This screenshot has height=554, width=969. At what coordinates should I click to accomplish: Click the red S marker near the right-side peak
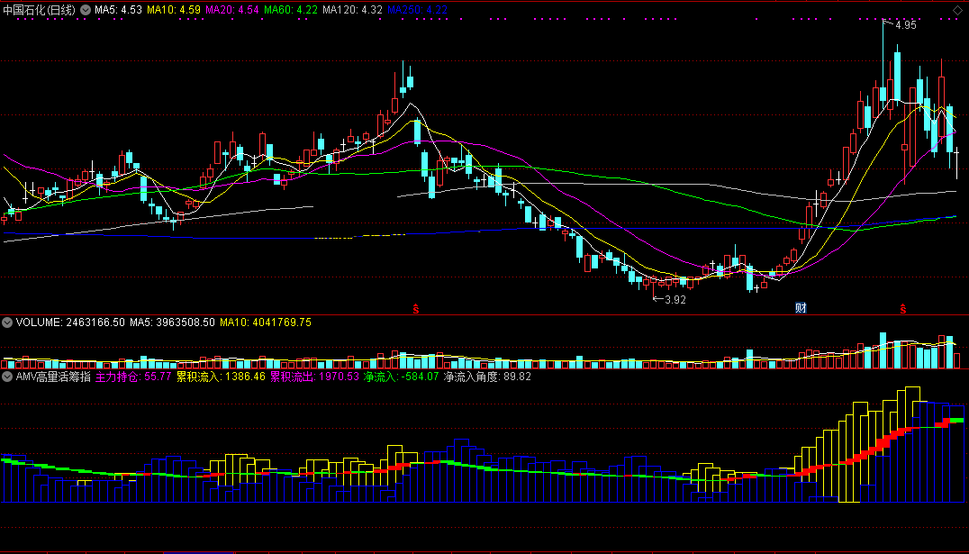tap(903, 309)
